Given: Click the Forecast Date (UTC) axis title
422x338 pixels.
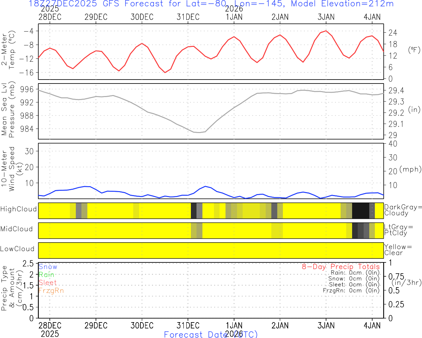Looking at the screenshot, I should (210, 334).
